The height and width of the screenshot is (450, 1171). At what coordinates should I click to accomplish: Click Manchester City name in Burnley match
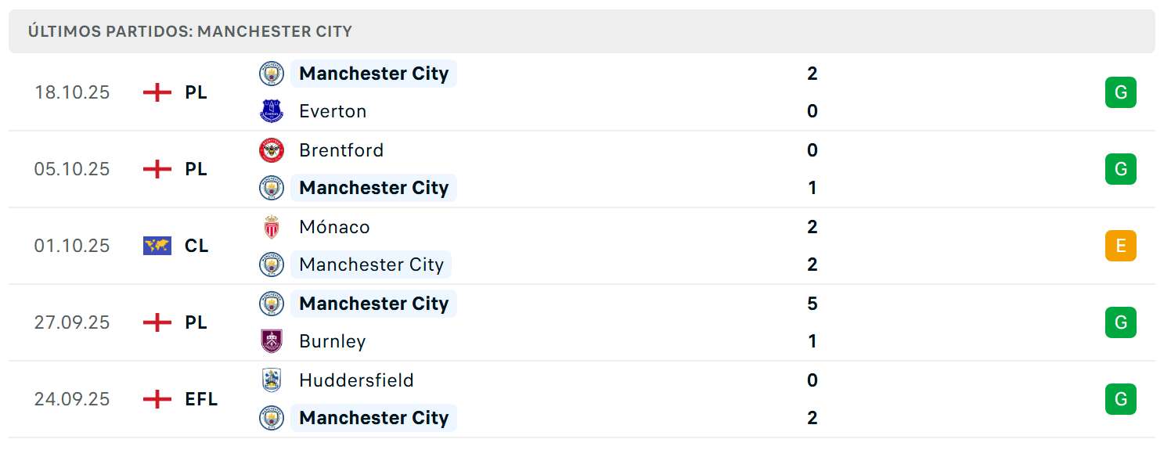click(374, 304)
